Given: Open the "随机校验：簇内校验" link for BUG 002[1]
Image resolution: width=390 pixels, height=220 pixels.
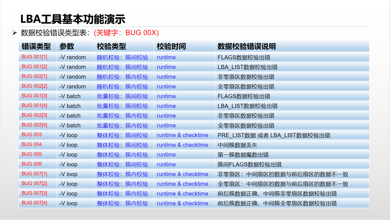Looking at the screenshot, I should click(122, 77).
